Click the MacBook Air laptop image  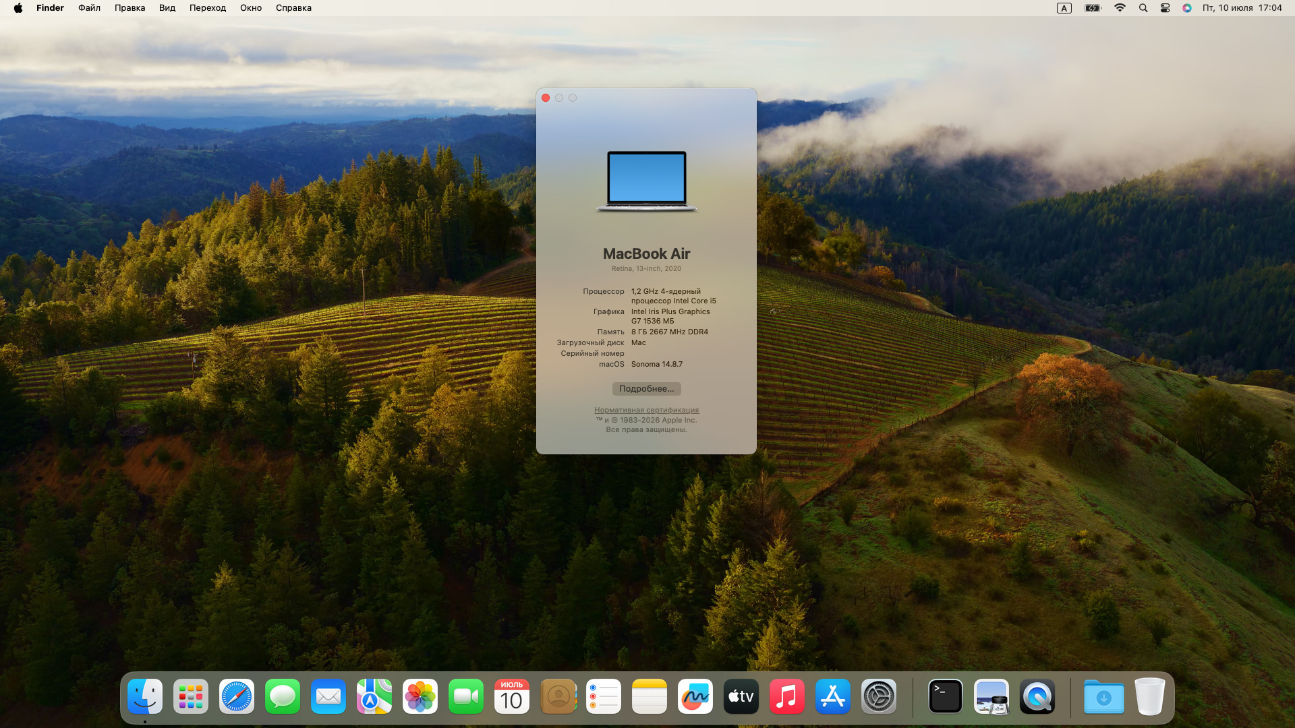coord(647,181)
